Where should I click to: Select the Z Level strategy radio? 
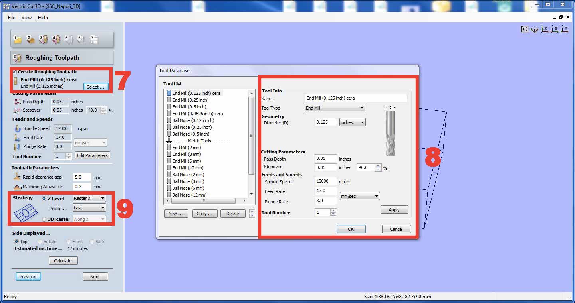[44, 199]
